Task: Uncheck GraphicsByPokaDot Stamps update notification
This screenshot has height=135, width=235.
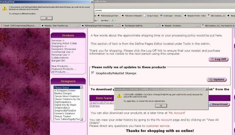Action: 93,73
